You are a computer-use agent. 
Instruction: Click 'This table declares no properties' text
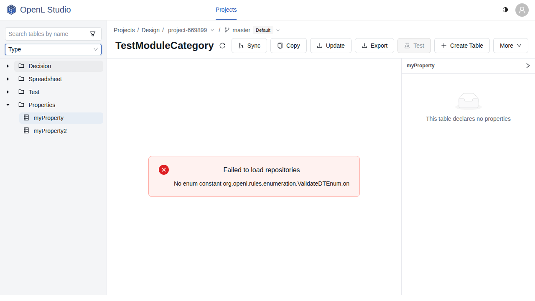tap(468, 119)
